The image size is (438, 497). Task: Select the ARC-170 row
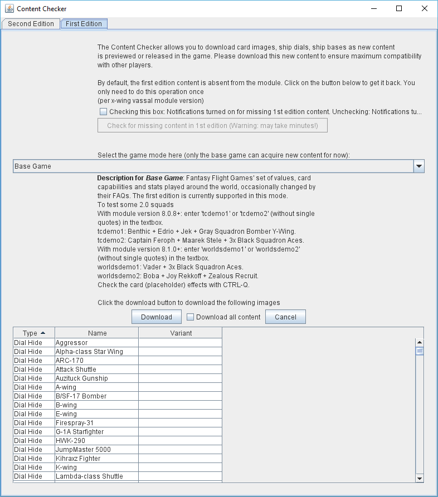(x=118, y=361)
